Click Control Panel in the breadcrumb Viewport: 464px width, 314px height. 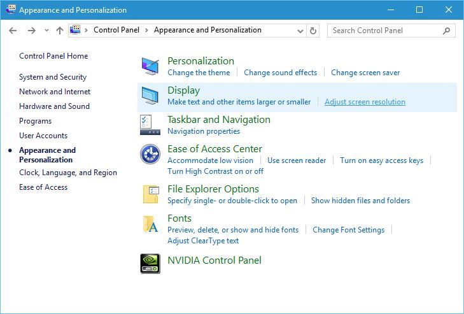pos(116,30)
